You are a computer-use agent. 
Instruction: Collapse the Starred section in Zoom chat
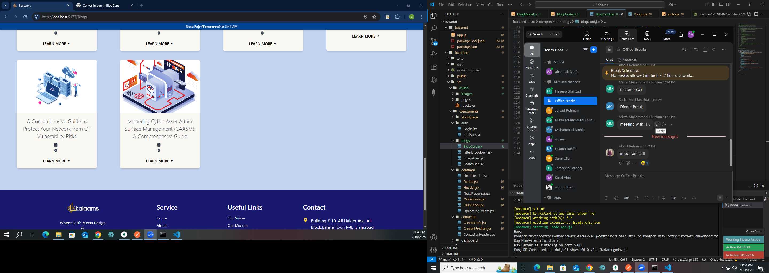[x=545, y=62]
